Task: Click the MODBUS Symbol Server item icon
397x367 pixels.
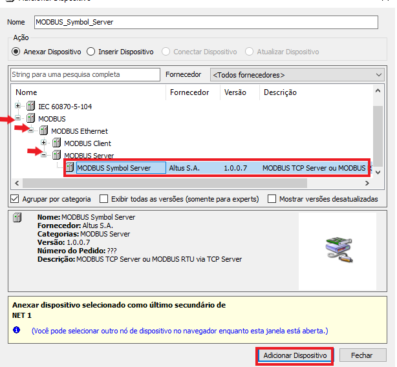Action: (70, 168)
